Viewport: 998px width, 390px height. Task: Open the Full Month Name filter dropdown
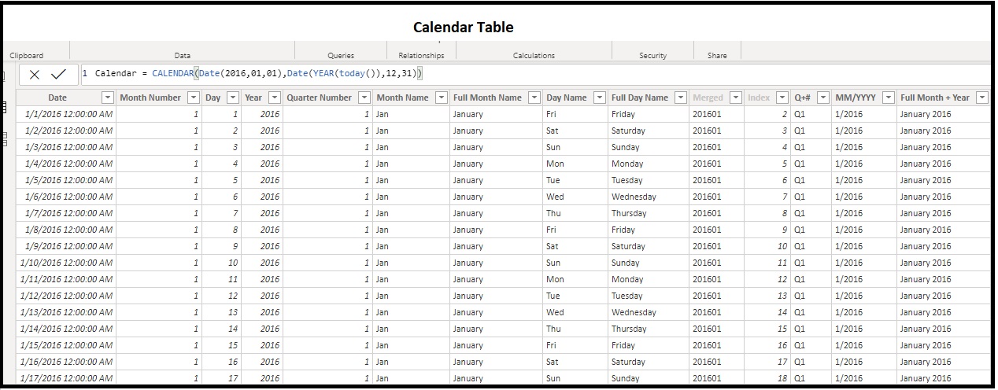[x=534, y=97]
